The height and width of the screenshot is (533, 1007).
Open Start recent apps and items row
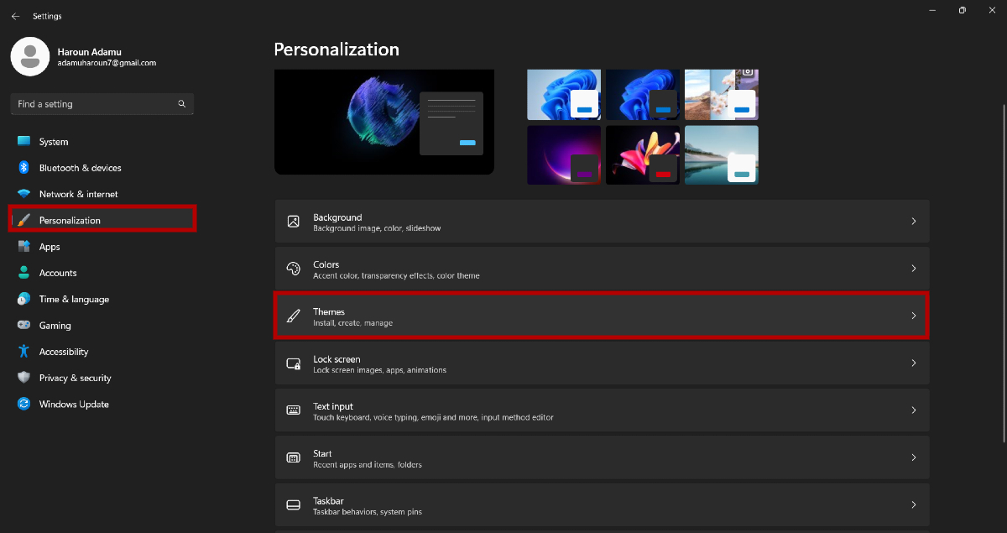(x=602, y=457)
